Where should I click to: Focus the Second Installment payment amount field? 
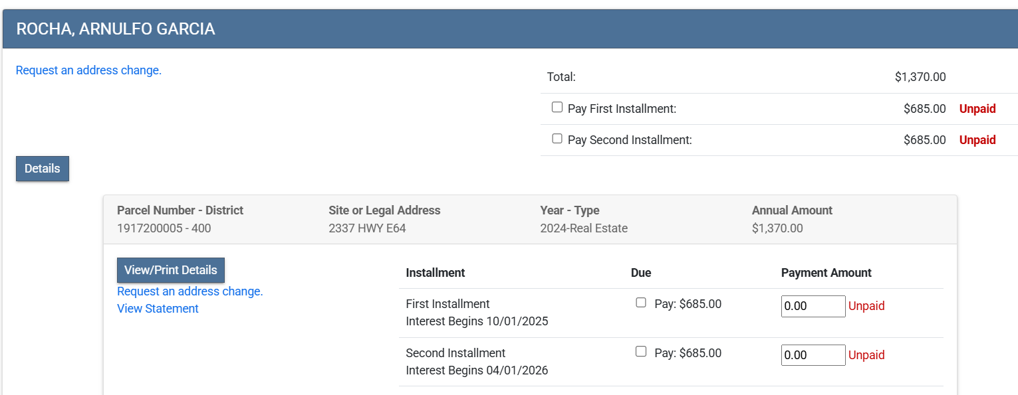tap(813, 355)
